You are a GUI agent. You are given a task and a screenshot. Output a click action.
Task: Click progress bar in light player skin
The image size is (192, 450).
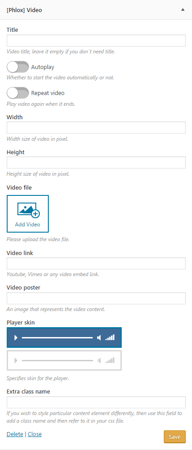57,360
